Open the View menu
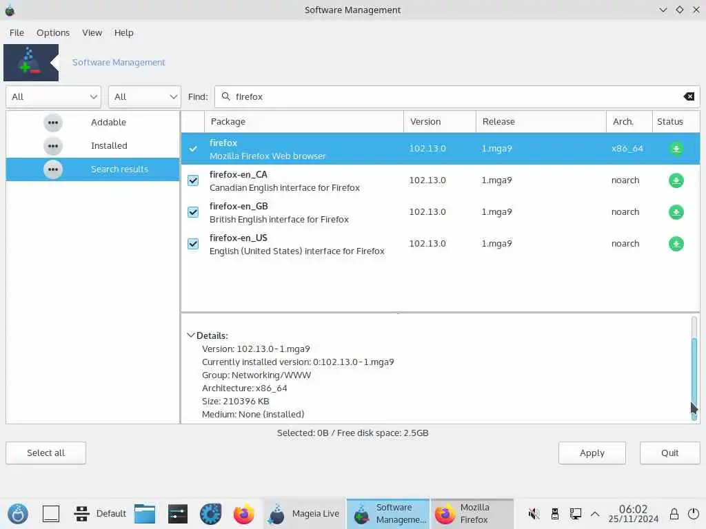Viewport: 706px width, 529px height. tap(92, 33)
